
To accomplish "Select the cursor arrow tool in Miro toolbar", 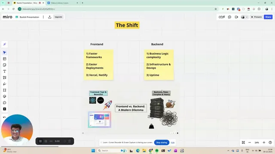I will (x=5, y=53).
